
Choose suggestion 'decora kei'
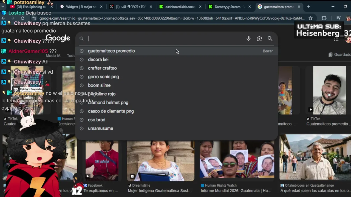coord(176,59)
